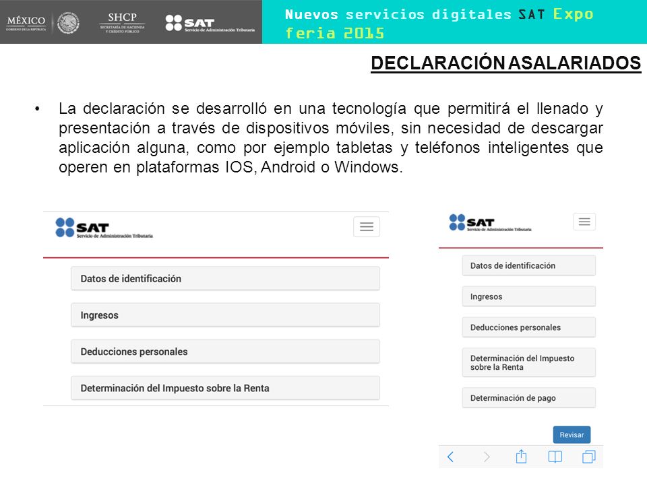Image resolution: width=647 pixels, height=485 pixels.
Task: Expand Determinación del Impuesto sobre la Renta, phone
Action: (x=528, y=362)
